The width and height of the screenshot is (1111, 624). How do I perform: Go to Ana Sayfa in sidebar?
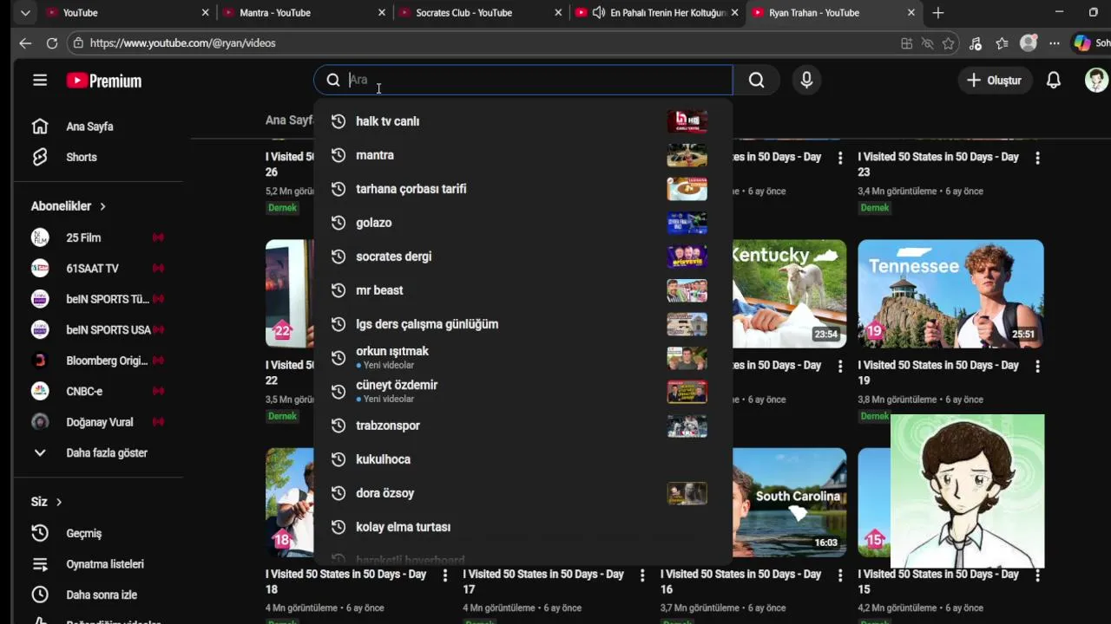pyautogui.click(x=89, y=127)
